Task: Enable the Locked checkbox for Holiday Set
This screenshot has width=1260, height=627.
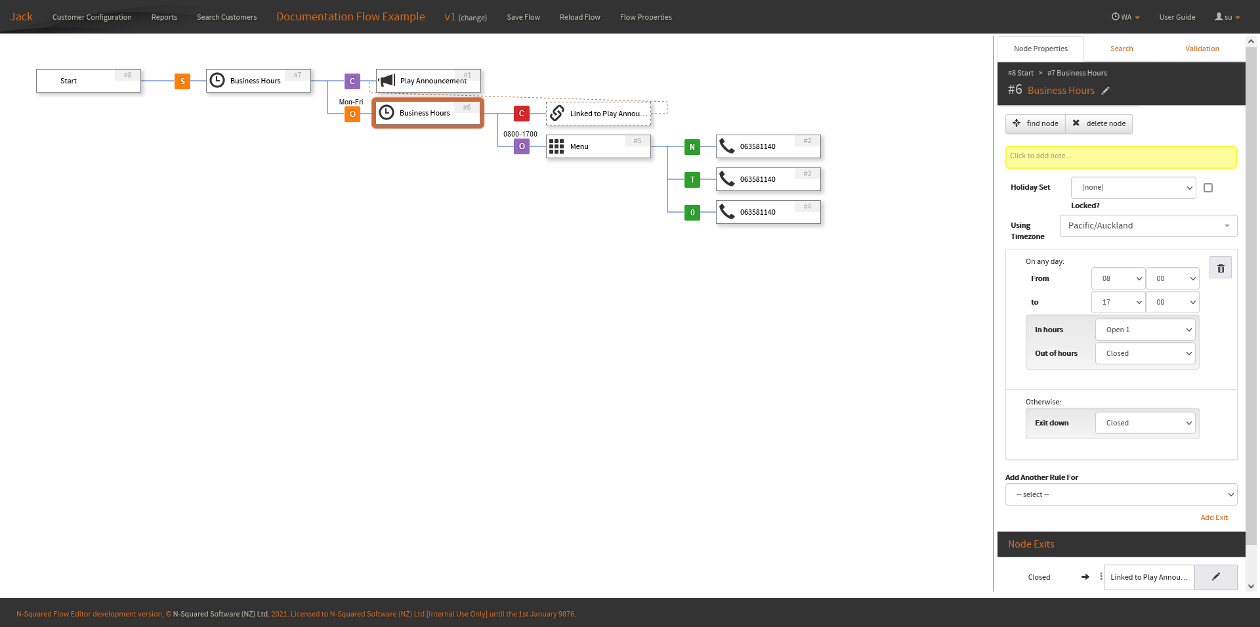Action: pyautogui.click(x=1208, y=188)
